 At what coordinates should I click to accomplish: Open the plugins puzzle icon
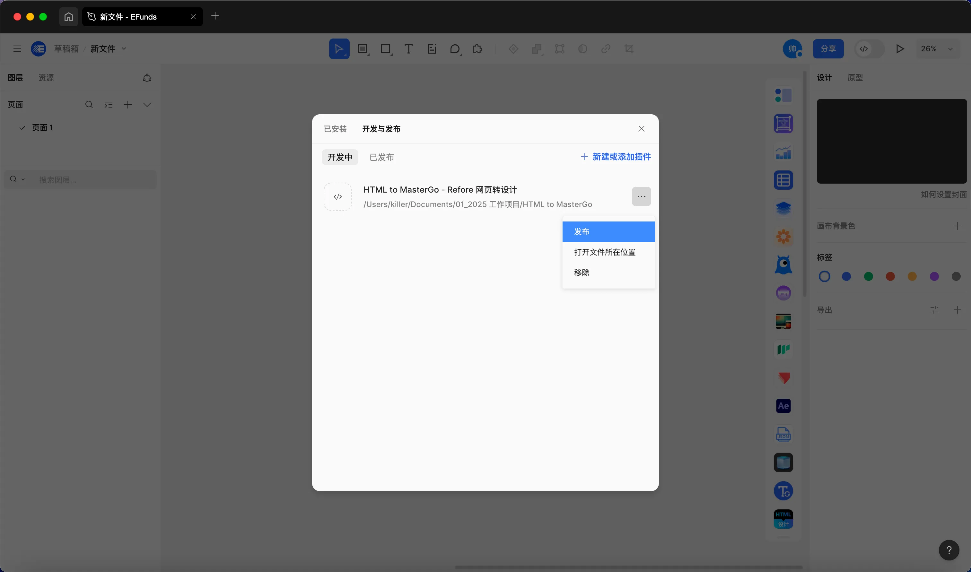[x=477, y=49]
